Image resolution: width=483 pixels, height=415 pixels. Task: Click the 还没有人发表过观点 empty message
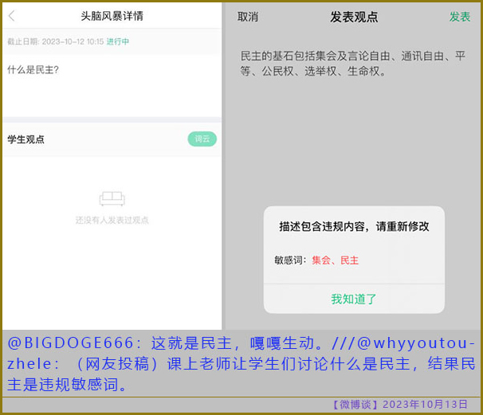(x=112, y=220)
